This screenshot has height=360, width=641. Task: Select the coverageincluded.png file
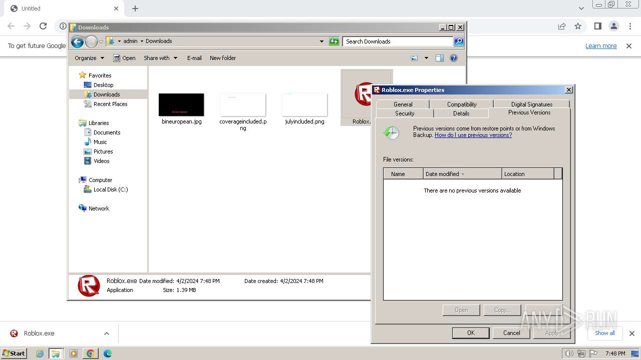tap(243, 111)
